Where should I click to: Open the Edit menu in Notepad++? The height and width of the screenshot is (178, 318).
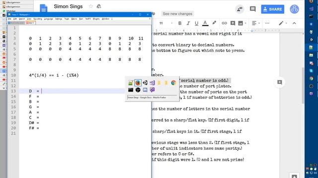click(x=15, y=19)
